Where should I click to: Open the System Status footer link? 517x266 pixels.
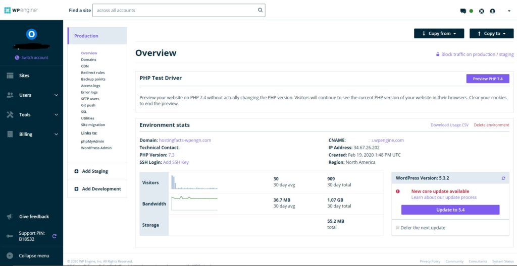point(503,261)
